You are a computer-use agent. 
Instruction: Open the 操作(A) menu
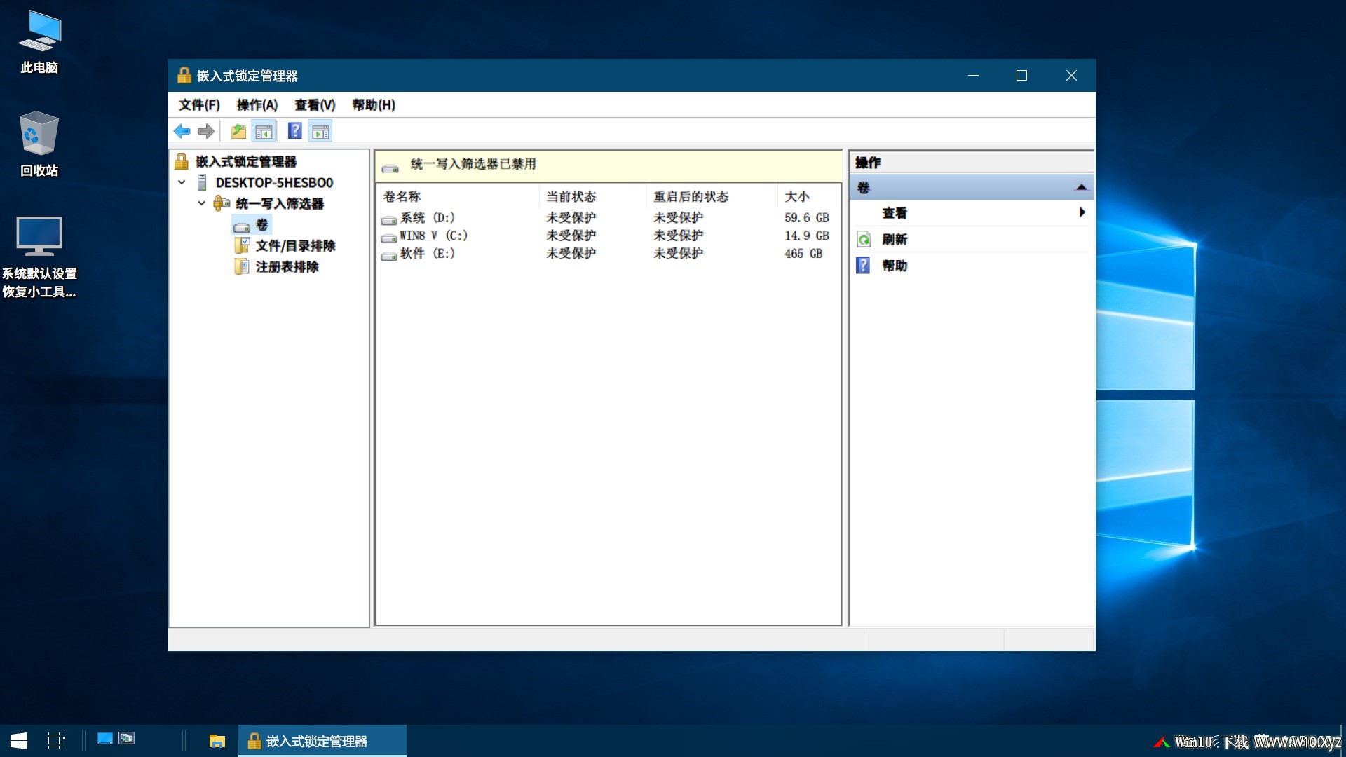[257, 105]
